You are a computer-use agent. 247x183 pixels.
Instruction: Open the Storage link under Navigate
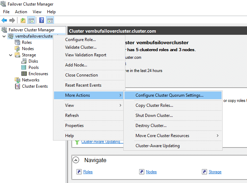coord(215,172)
